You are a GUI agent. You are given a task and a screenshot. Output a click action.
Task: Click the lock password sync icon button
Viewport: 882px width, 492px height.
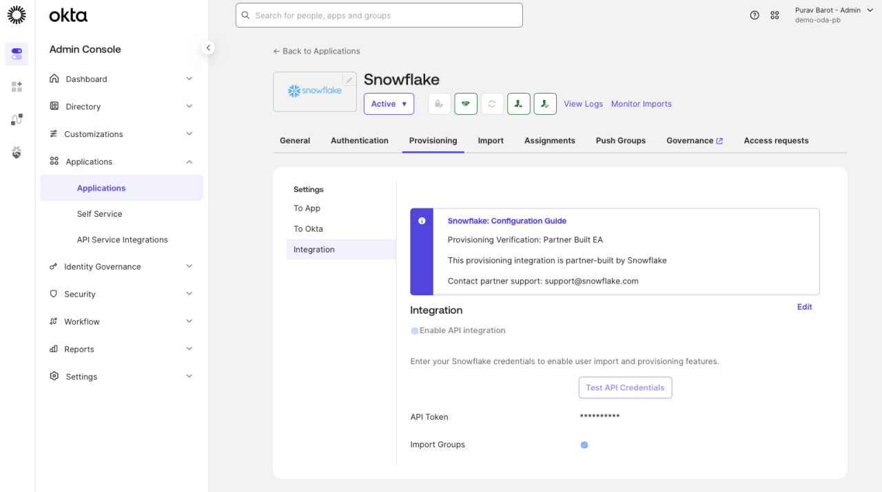coord(440,104)
